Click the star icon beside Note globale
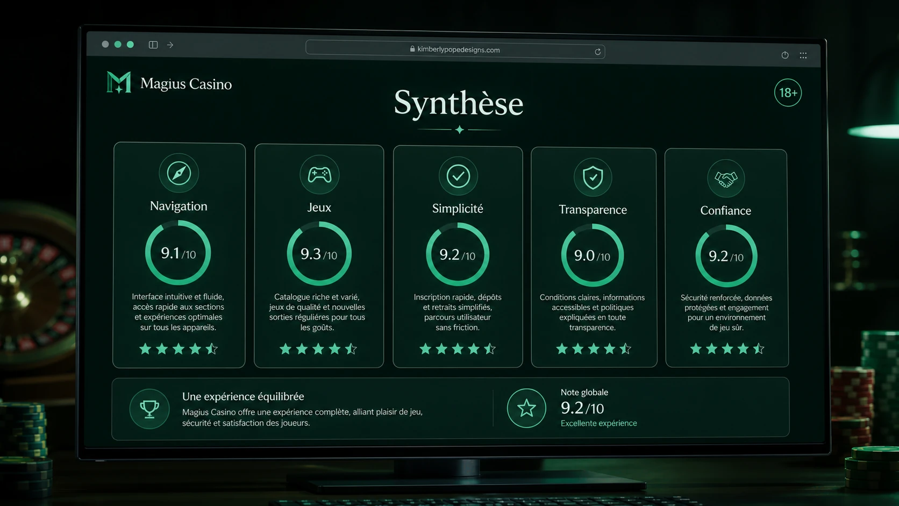 pos(526,408)
